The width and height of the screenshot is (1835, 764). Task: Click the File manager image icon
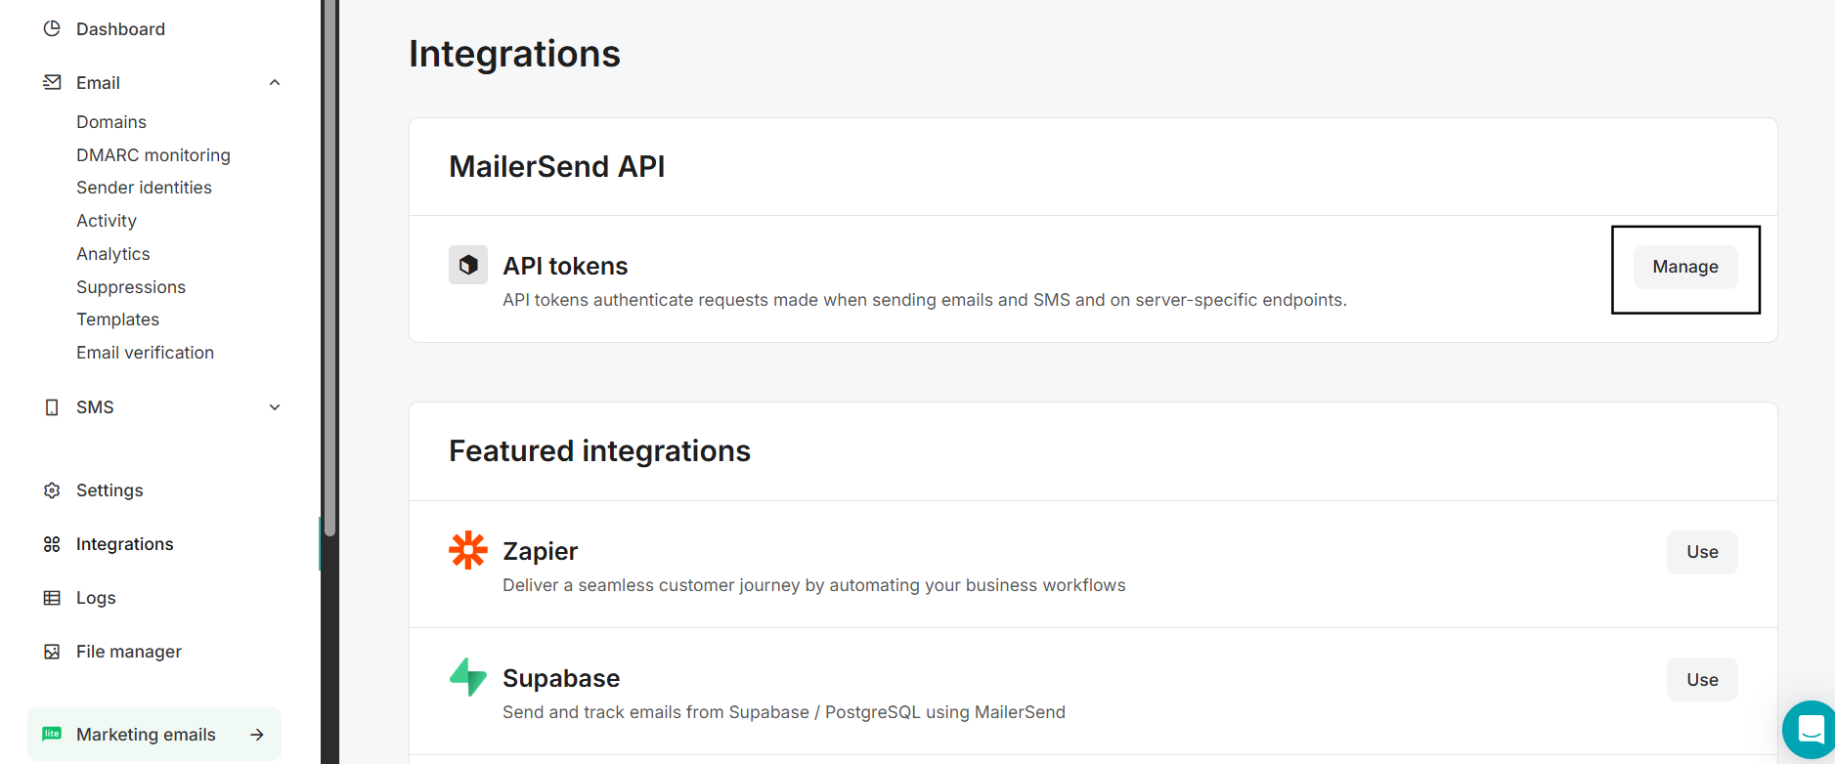pos(52,652)
